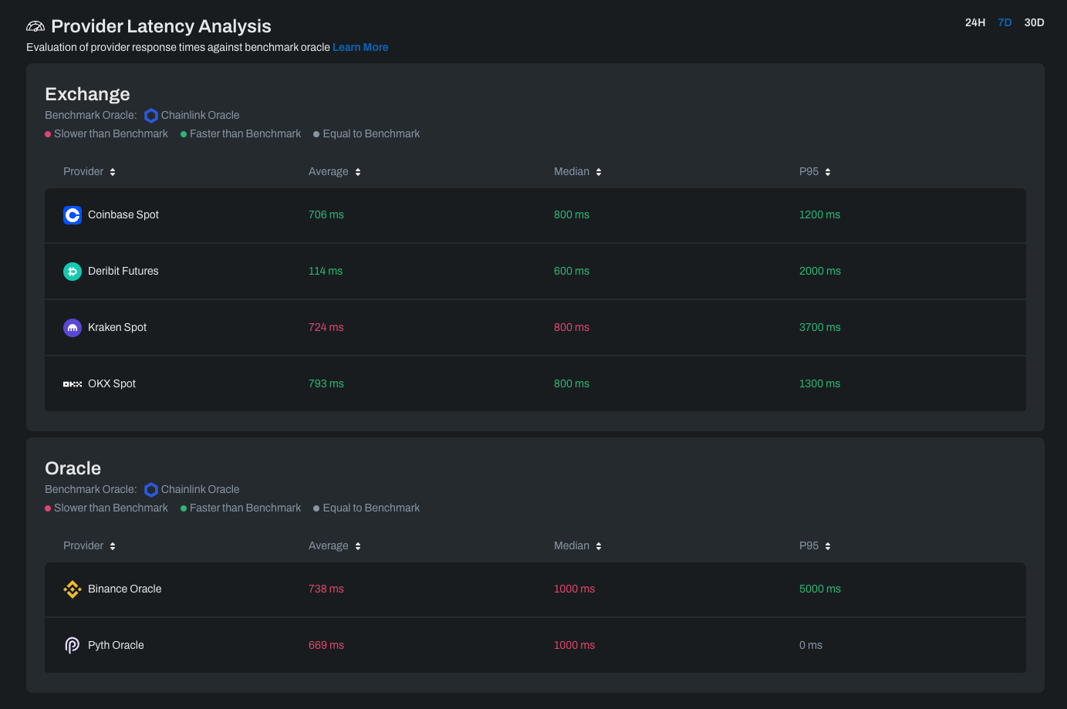Select the Binance Oracle provider name
Image resolution: width=1067 pixels, height=709 pixels.
tap(125, 589)
